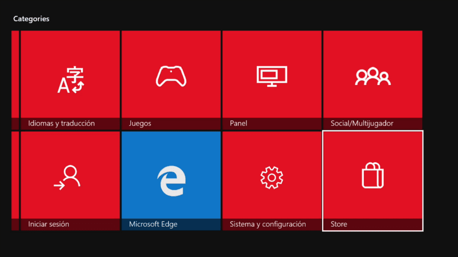Select the partially hidden top-left tile
This screenshot has width=458, height=257.
pos(15,78)
